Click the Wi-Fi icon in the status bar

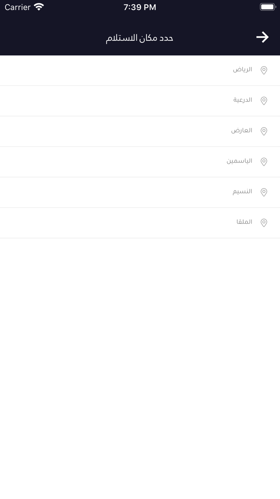[x=39, y=6]
